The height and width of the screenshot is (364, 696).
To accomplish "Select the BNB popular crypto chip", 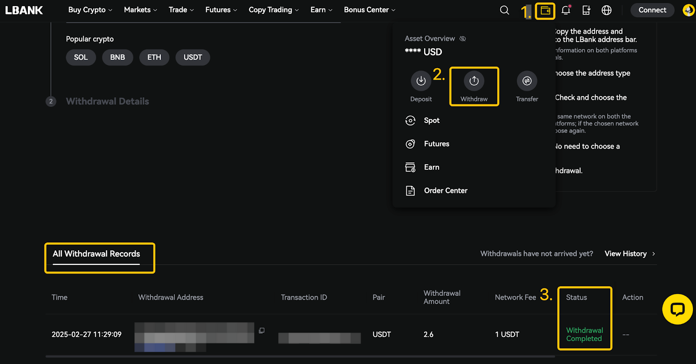I will [117, 57].
